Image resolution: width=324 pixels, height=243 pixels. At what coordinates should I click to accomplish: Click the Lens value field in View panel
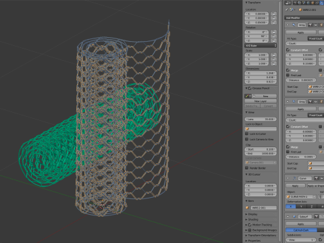click(261, 119)
